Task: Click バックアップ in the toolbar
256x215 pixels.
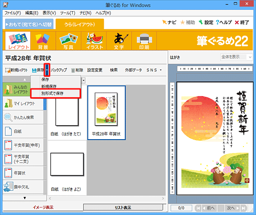Action: pos(59,70)
